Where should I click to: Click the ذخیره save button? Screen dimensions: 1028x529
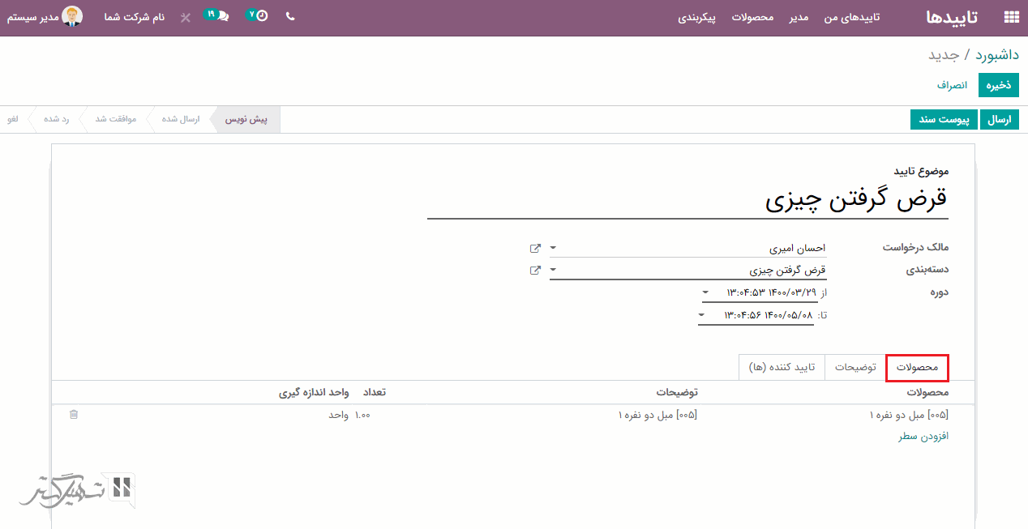click(x=998, y=85)
